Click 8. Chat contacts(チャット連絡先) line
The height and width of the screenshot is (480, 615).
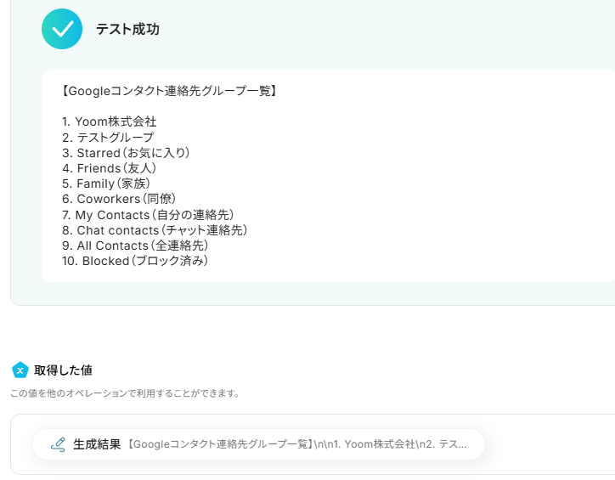[155, 230]
